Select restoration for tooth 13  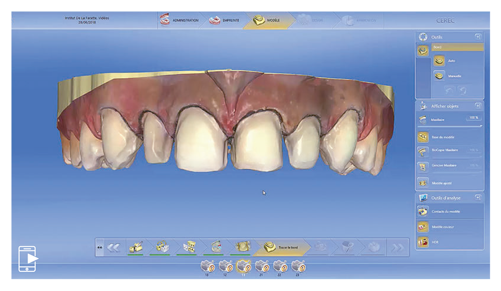coord(206,267)
